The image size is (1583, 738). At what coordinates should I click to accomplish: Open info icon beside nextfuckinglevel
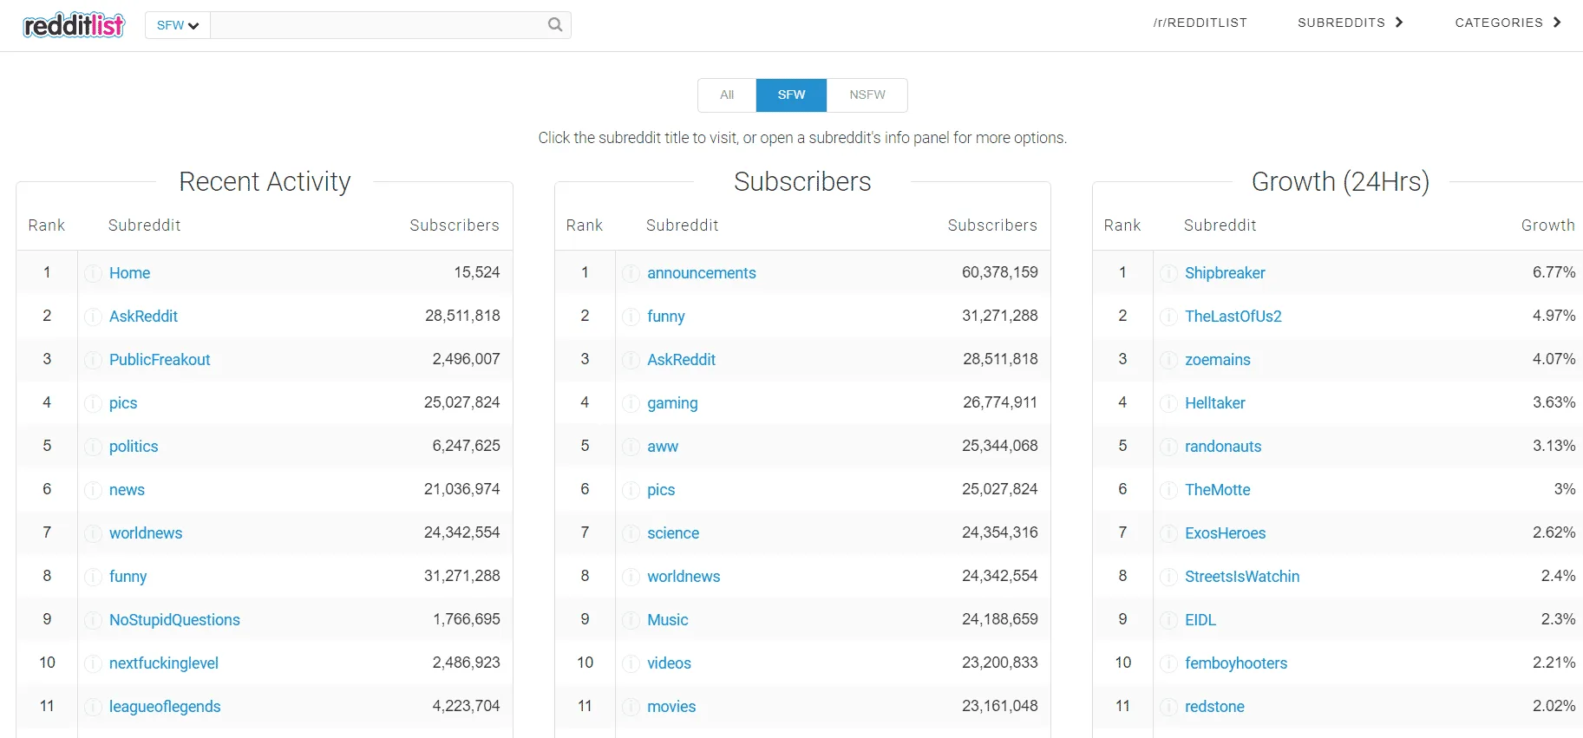point(93,663)
